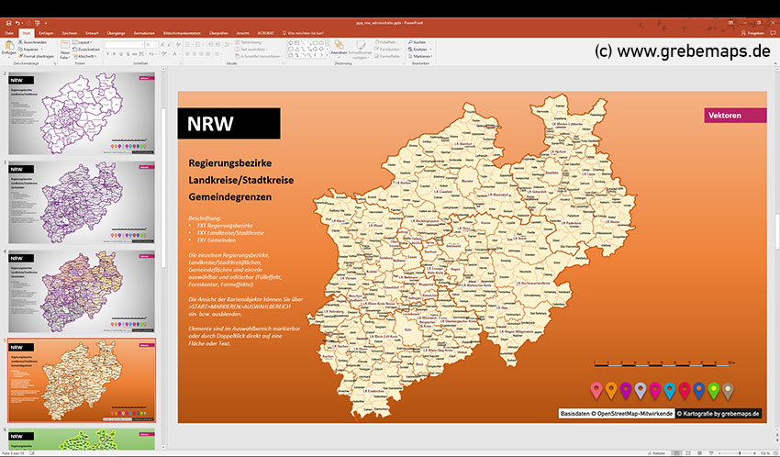780x457 pixels.
Task: Click the NRW title box on slide
Action: [228, 123]
